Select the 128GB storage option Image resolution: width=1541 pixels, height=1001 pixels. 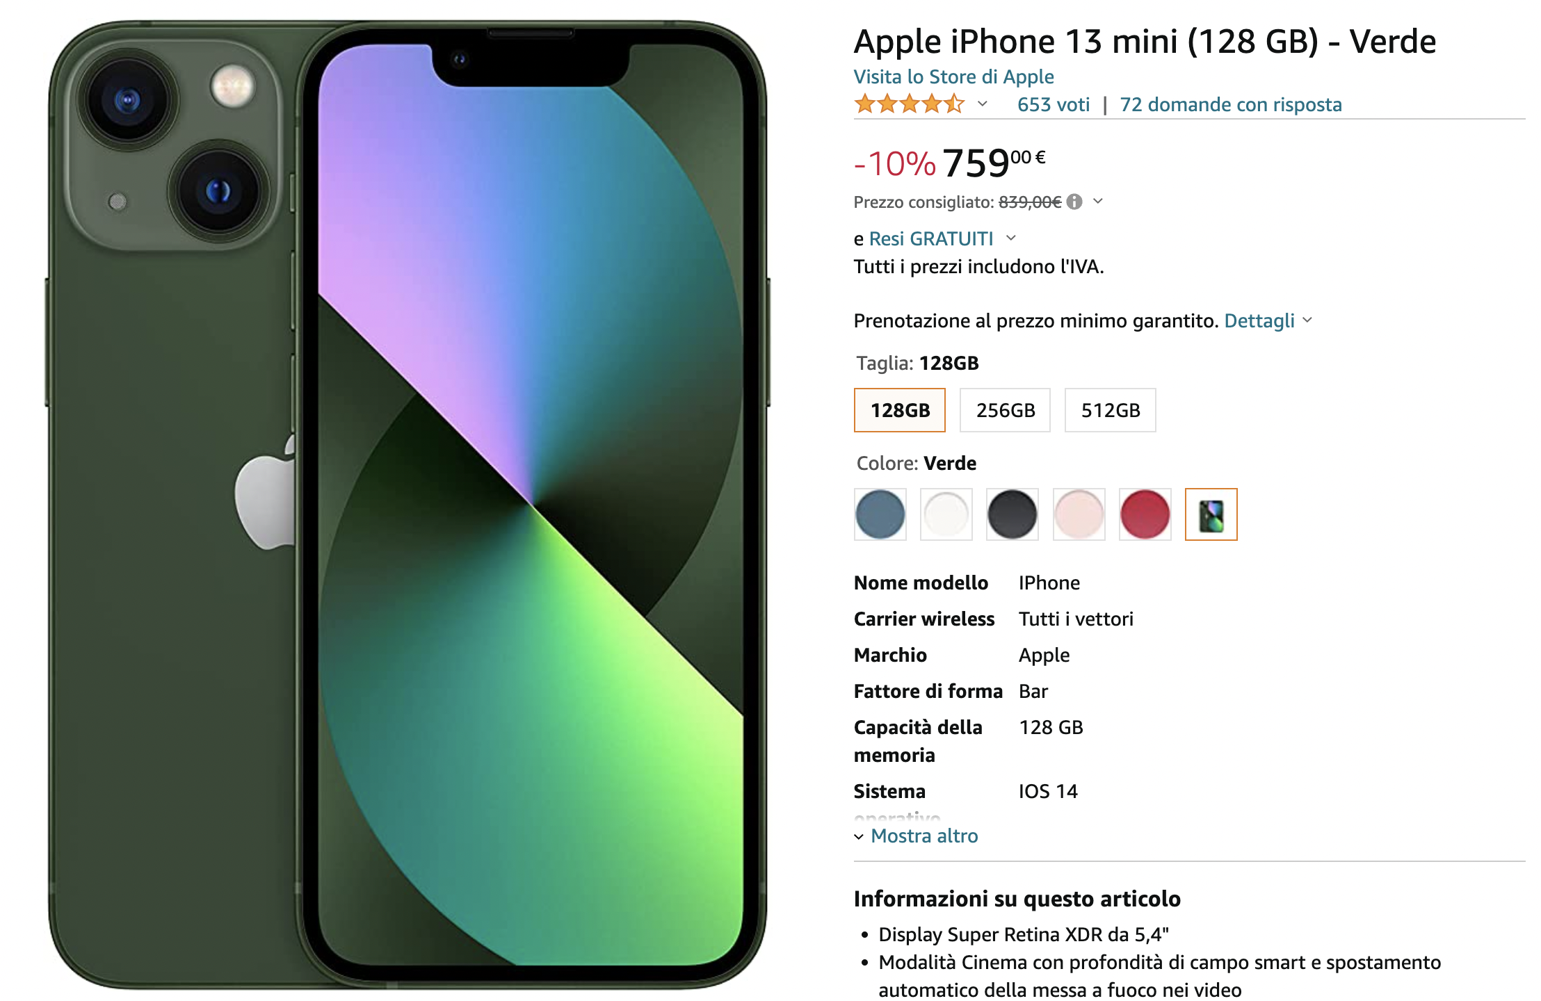[x=900, y=410]
